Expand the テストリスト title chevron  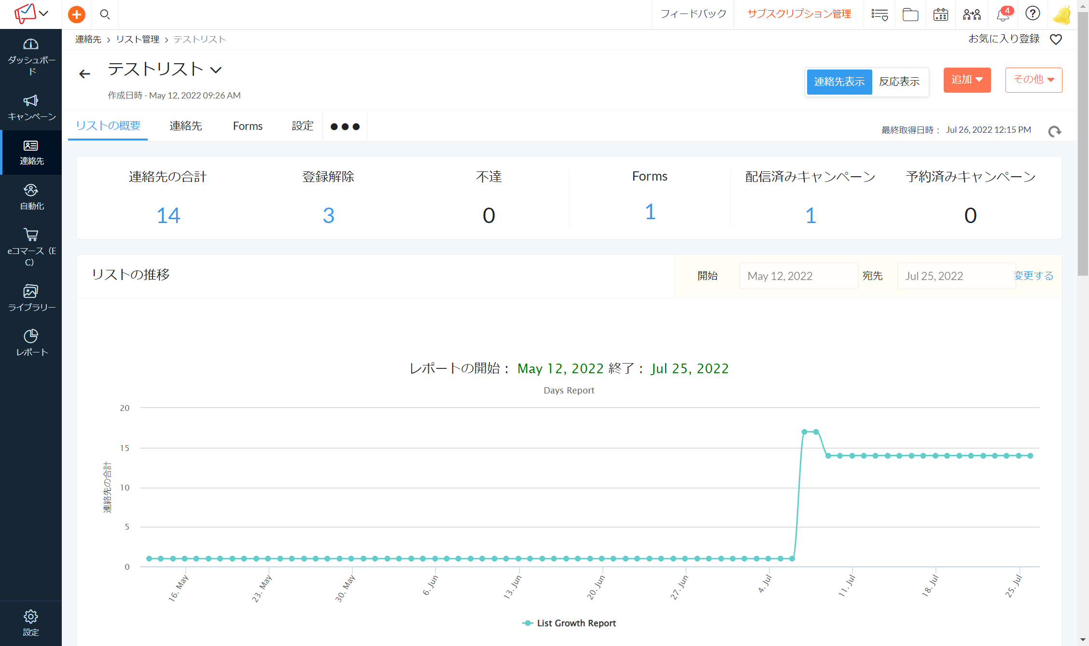click(216, 70)
